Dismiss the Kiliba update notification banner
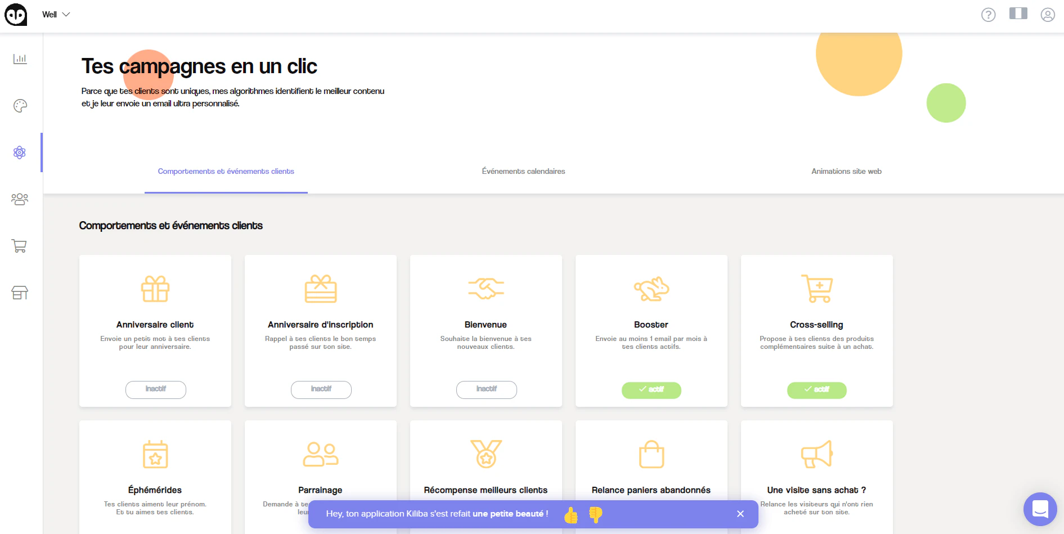1064x534 pixels. click(740, 514)
